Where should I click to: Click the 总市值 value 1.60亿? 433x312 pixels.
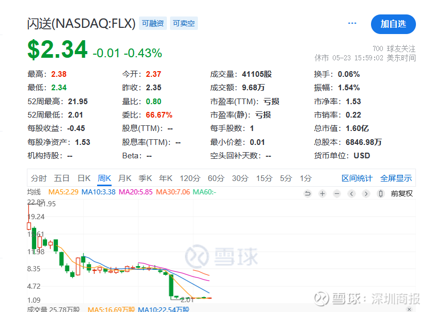point(357,128)
